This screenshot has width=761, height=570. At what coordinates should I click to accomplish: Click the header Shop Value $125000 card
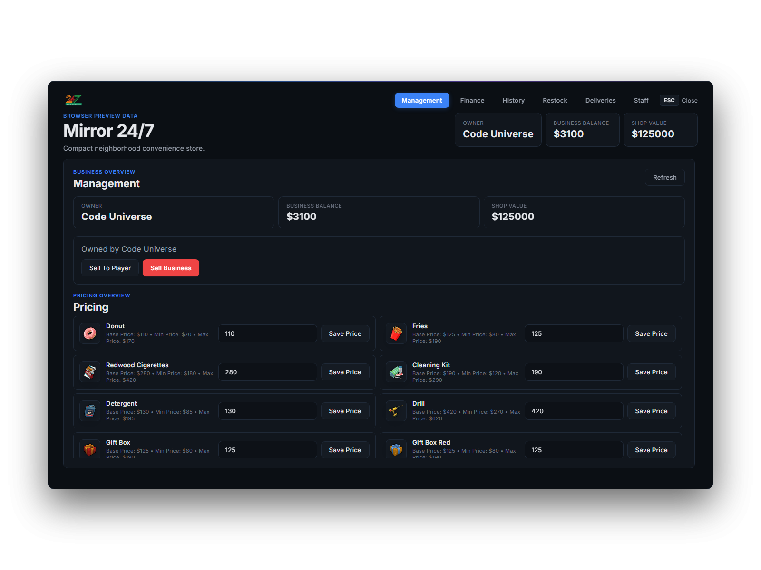661,130
